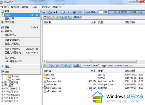This screenshot has height=105, width=145.
Task: Click red delete X in image pane toolbar
Action: [x=49, y=17]
